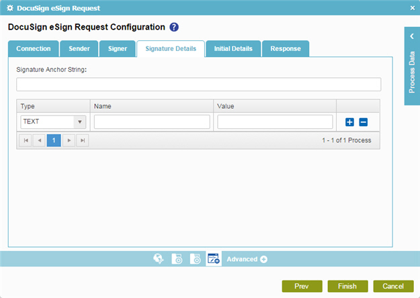
Task: Select the highlighted eSign configuration icon
Action: coord(214,258)
